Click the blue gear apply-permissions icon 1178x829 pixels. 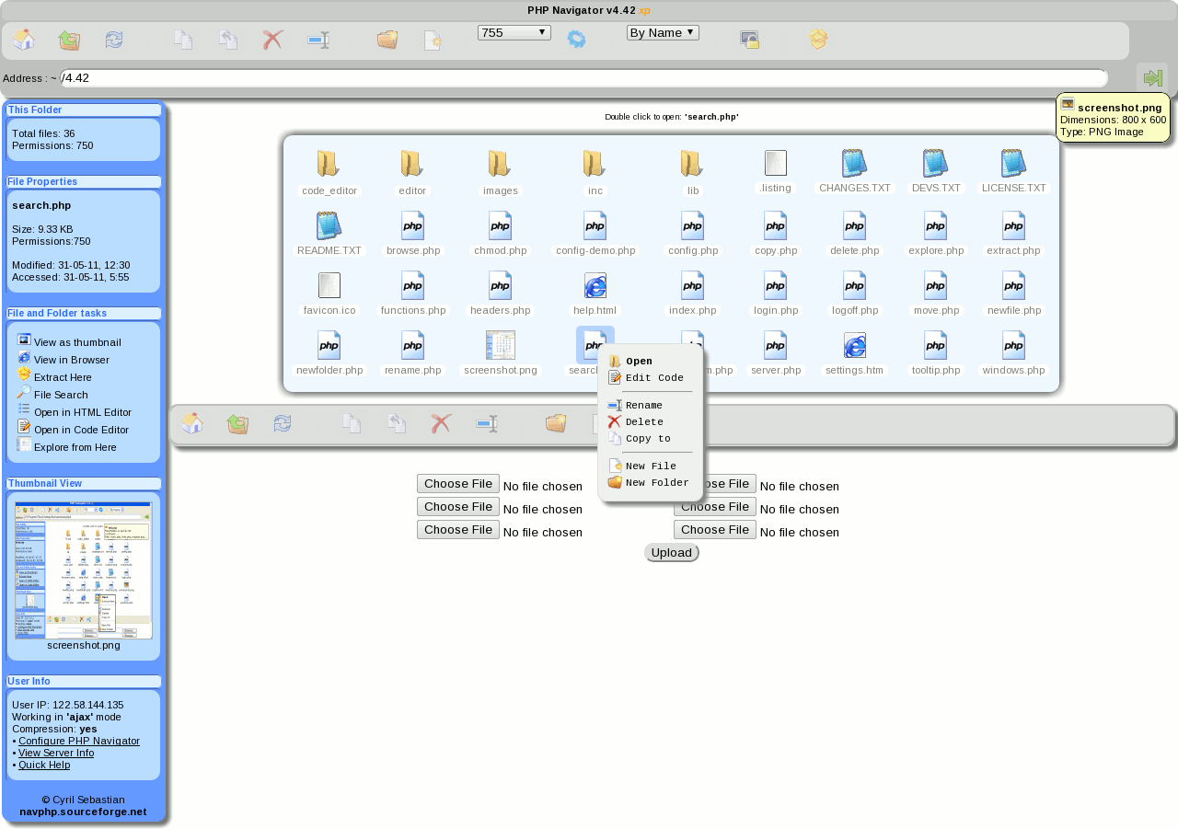tap(576, 39)
